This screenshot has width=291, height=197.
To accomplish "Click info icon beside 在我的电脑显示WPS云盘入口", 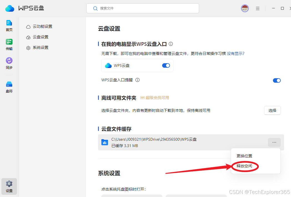I will pyautogui.click(x=171, y=44).
